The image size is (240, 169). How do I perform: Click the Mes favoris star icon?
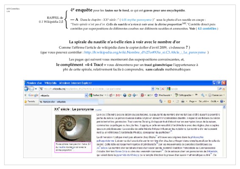pos(156,95)
